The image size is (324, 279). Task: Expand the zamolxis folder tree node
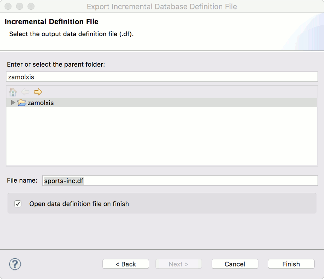pos(14,103)
